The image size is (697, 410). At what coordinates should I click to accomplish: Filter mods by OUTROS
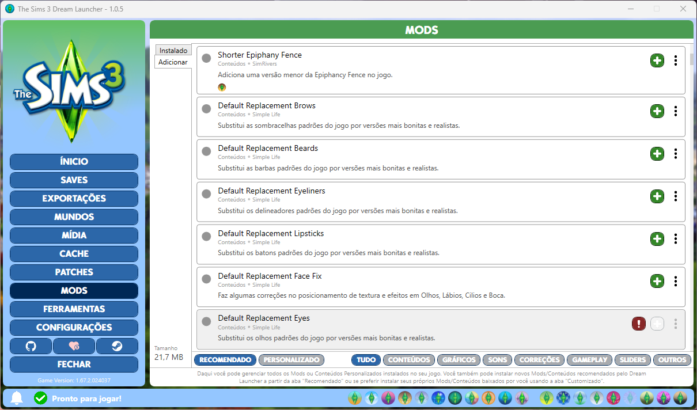point(673,360)
